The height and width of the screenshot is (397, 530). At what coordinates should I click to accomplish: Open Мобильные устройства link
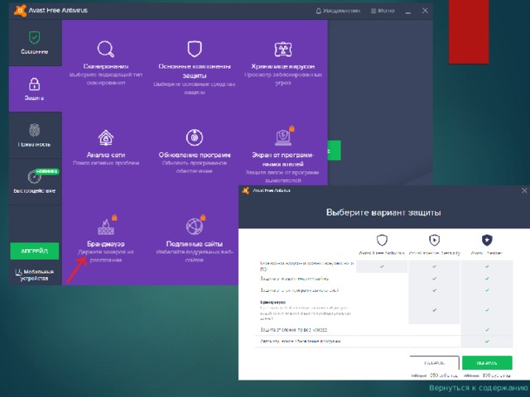tap(34, 275)
